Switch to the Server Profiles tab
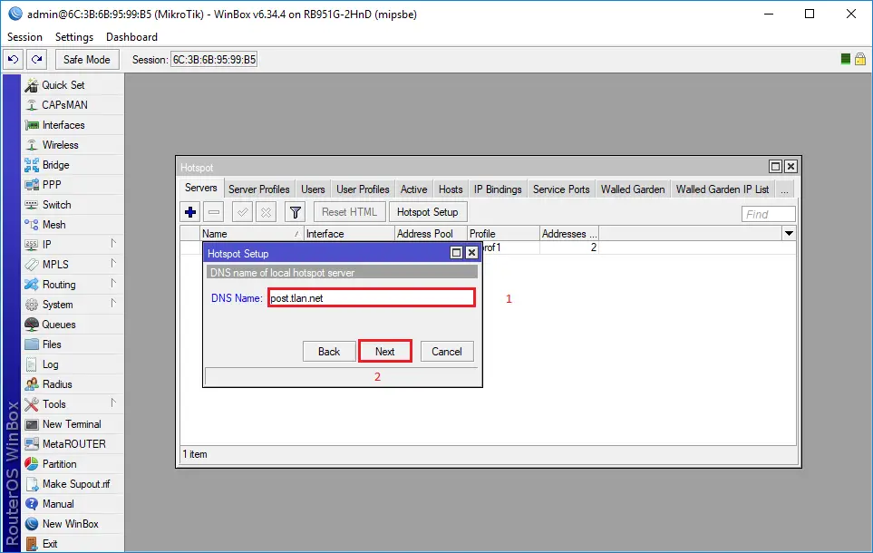Viewport: 873px width, 553px height. tap(259, 189)
